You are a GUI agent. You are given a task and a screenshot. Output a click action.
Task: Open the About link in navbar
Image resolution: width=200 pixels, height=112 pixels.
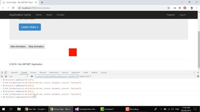[x=49, y=15]
